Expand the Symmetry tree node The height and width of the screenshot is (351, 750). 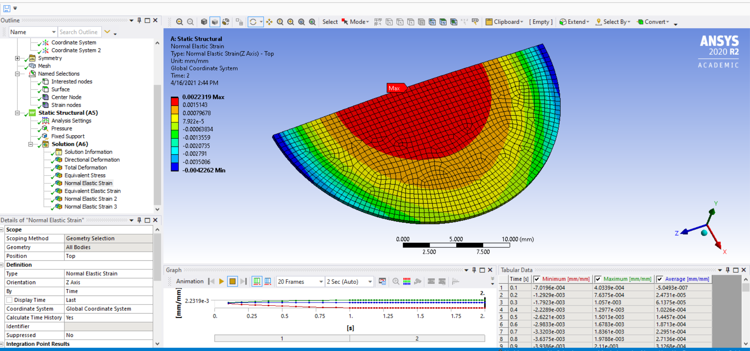pos(17,58)
